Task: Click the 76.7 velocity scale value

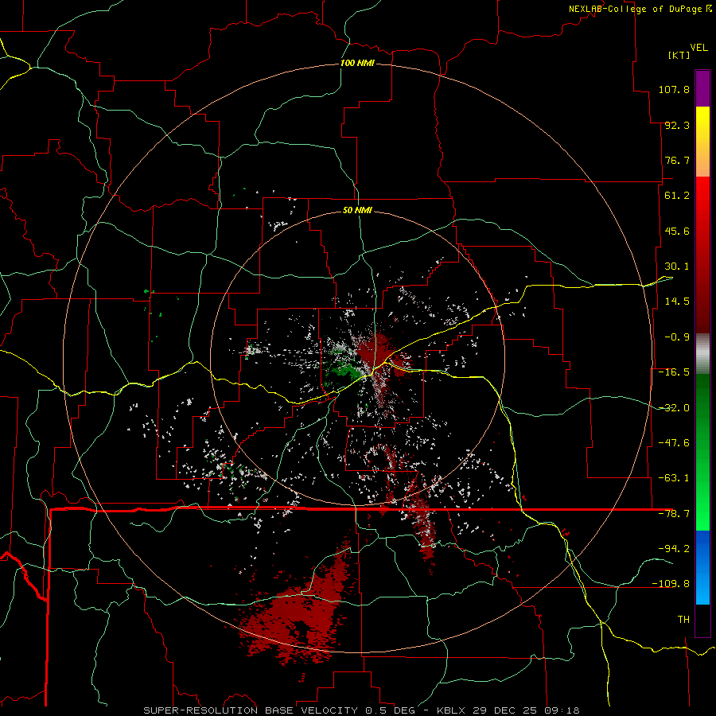Action: click(x=677, y=160)
